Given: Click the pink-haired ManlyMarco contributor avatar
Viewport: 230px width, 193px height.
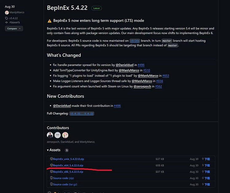Looking at the screenshot, I should tap(65, 135).
